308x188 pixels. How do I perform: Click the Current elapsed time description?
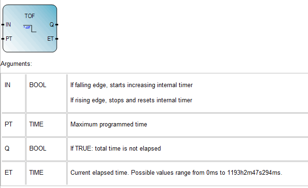tap(176, 173)
